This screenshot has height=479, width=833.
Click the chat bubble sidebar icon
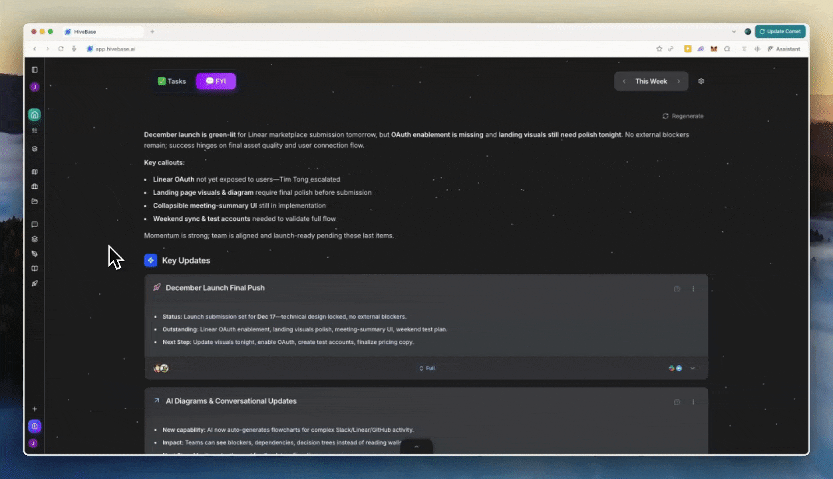point(35,224)
